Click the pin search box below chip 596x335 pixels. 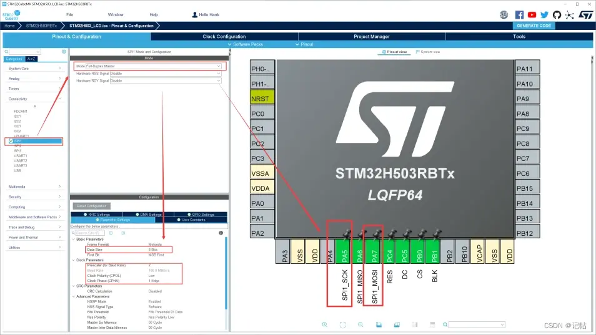(477, 325)
